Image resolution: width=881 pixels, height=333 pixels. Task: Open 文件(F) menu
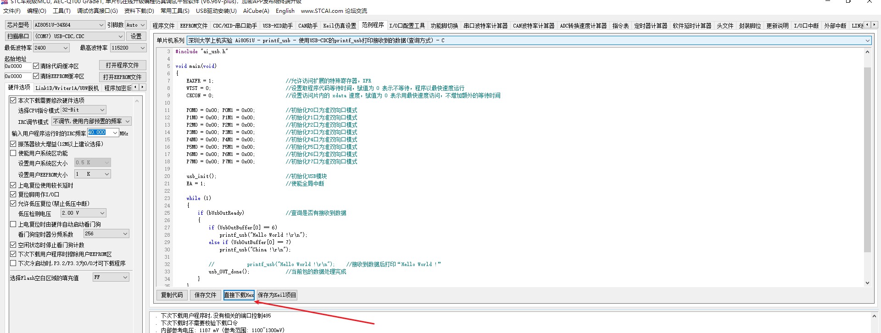coord(11,11)
